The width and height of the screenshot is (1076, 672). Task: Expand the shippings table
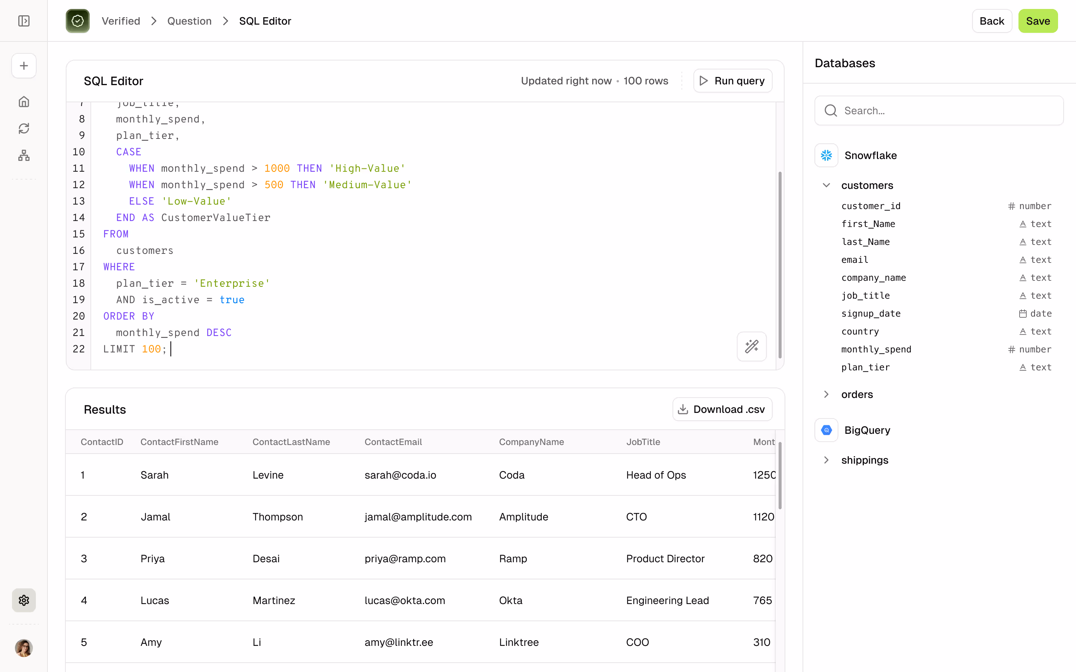tap(826, 460)
